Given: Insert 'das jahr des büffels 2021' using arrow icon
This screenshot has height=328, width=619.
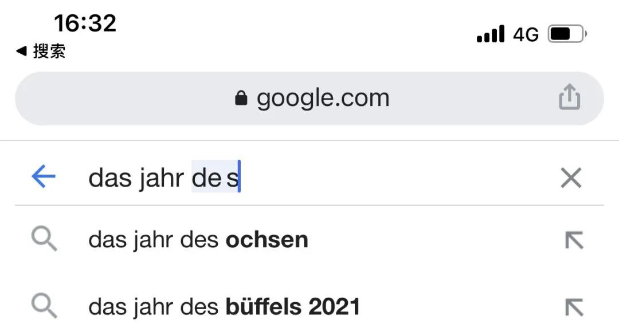Looking at the screenshot, I should pos(574,307).
